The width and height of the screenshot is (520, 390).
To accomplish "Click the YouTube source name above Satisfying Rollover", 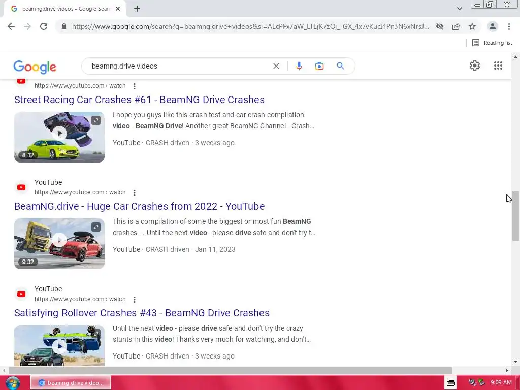I will [x=48, y=289].
